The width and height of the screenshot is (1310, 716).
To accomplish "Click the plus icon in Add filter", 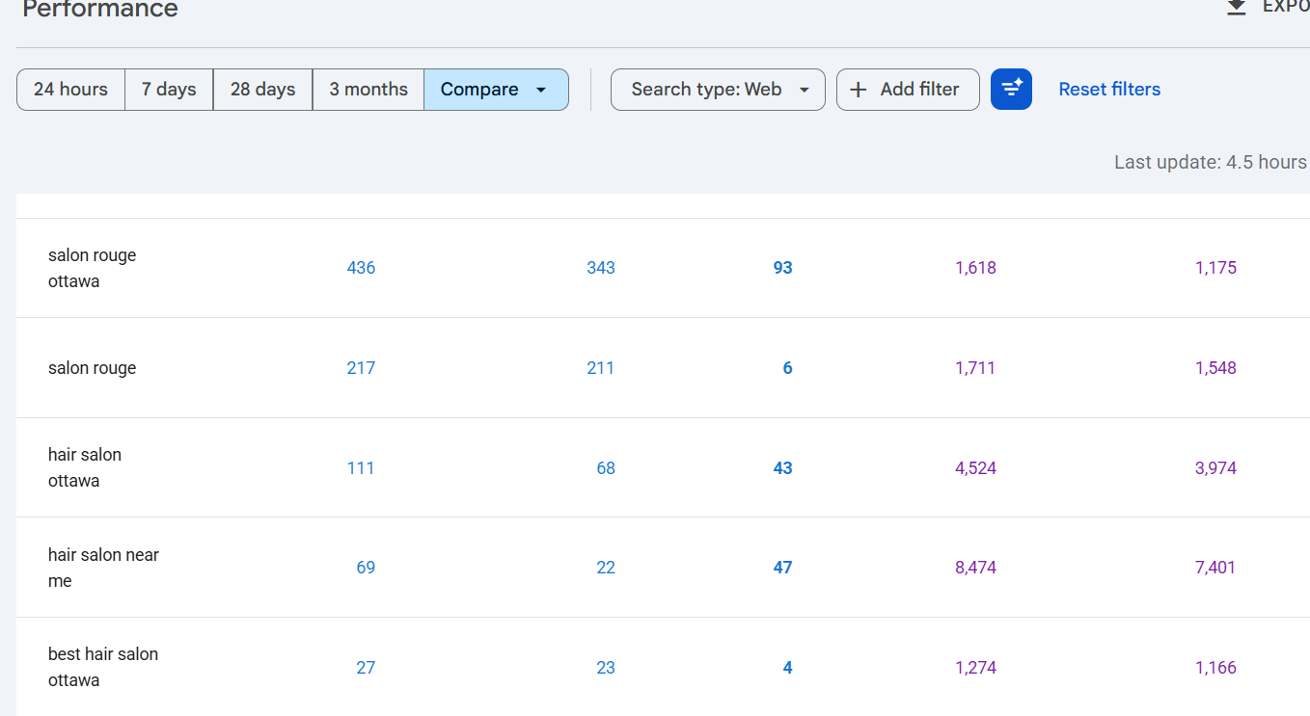I will (x=858, y=90).
